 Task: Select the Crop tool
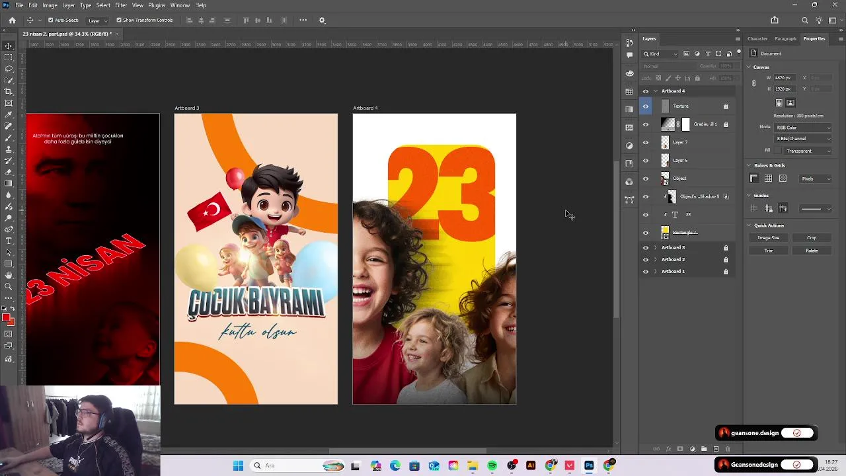pyautogui.click(x=9, y=92)
